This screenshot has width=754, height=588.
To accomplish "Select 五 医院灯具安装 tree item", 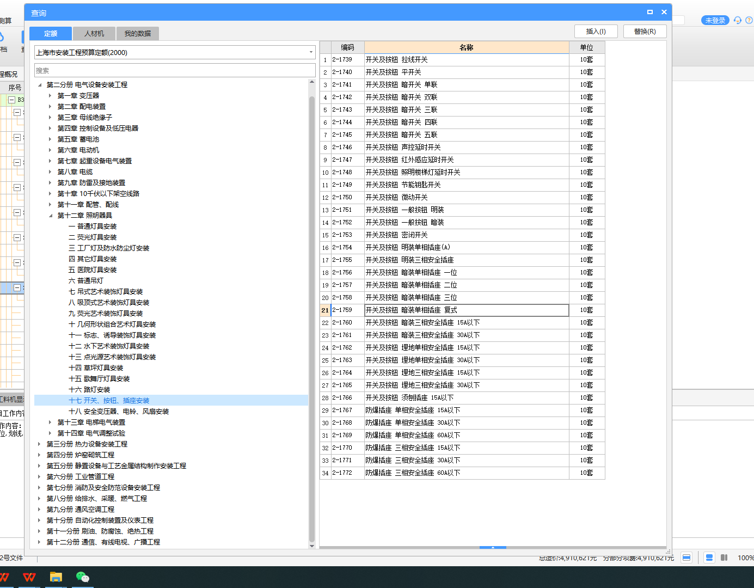I will pyautogui.click(x=93, y=270).
